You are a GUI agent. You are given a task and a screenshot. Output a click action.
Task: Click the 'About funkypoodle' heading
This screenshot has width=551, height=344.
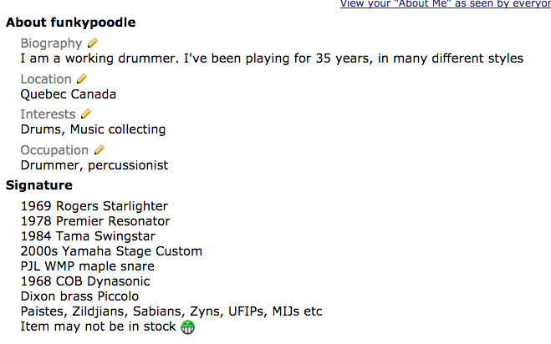point(70,23)
